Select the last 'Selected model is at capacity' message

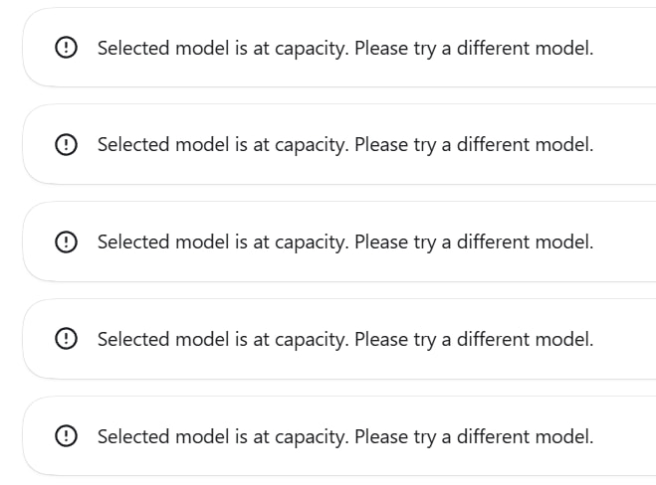pyautogui.click(x=345, y=436)
